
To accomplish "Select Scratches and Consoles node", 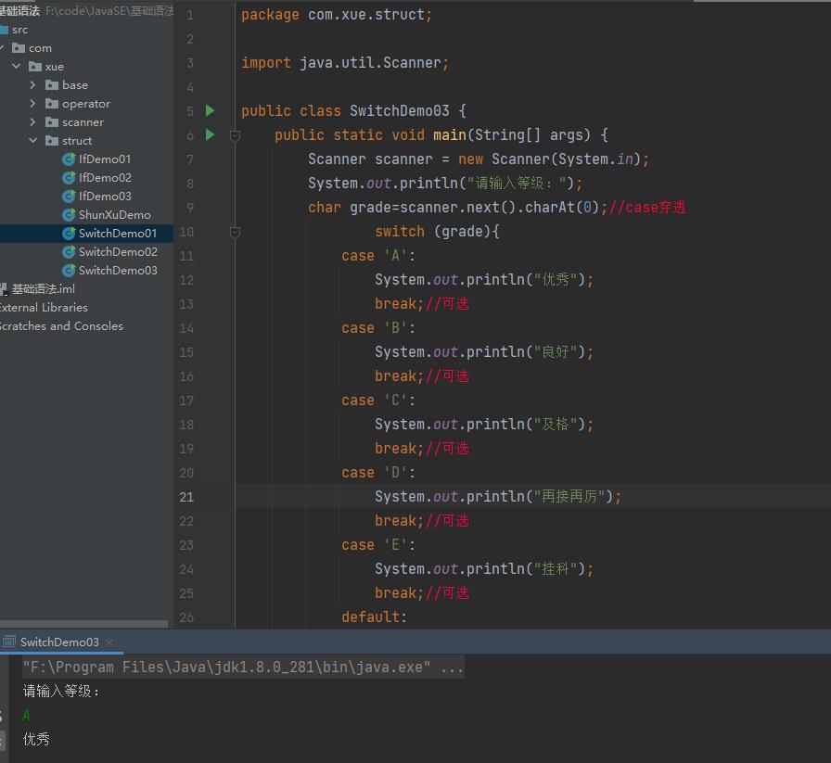I will coord(61,325).
